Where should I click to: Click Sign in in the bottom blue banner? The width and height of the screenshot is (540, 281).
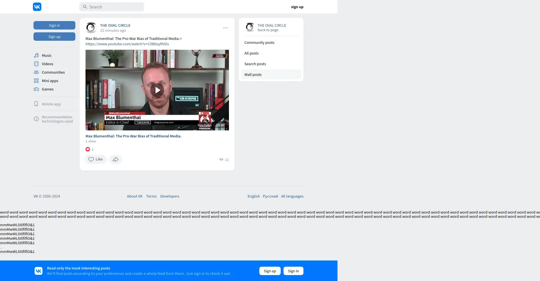click(293, 271)
